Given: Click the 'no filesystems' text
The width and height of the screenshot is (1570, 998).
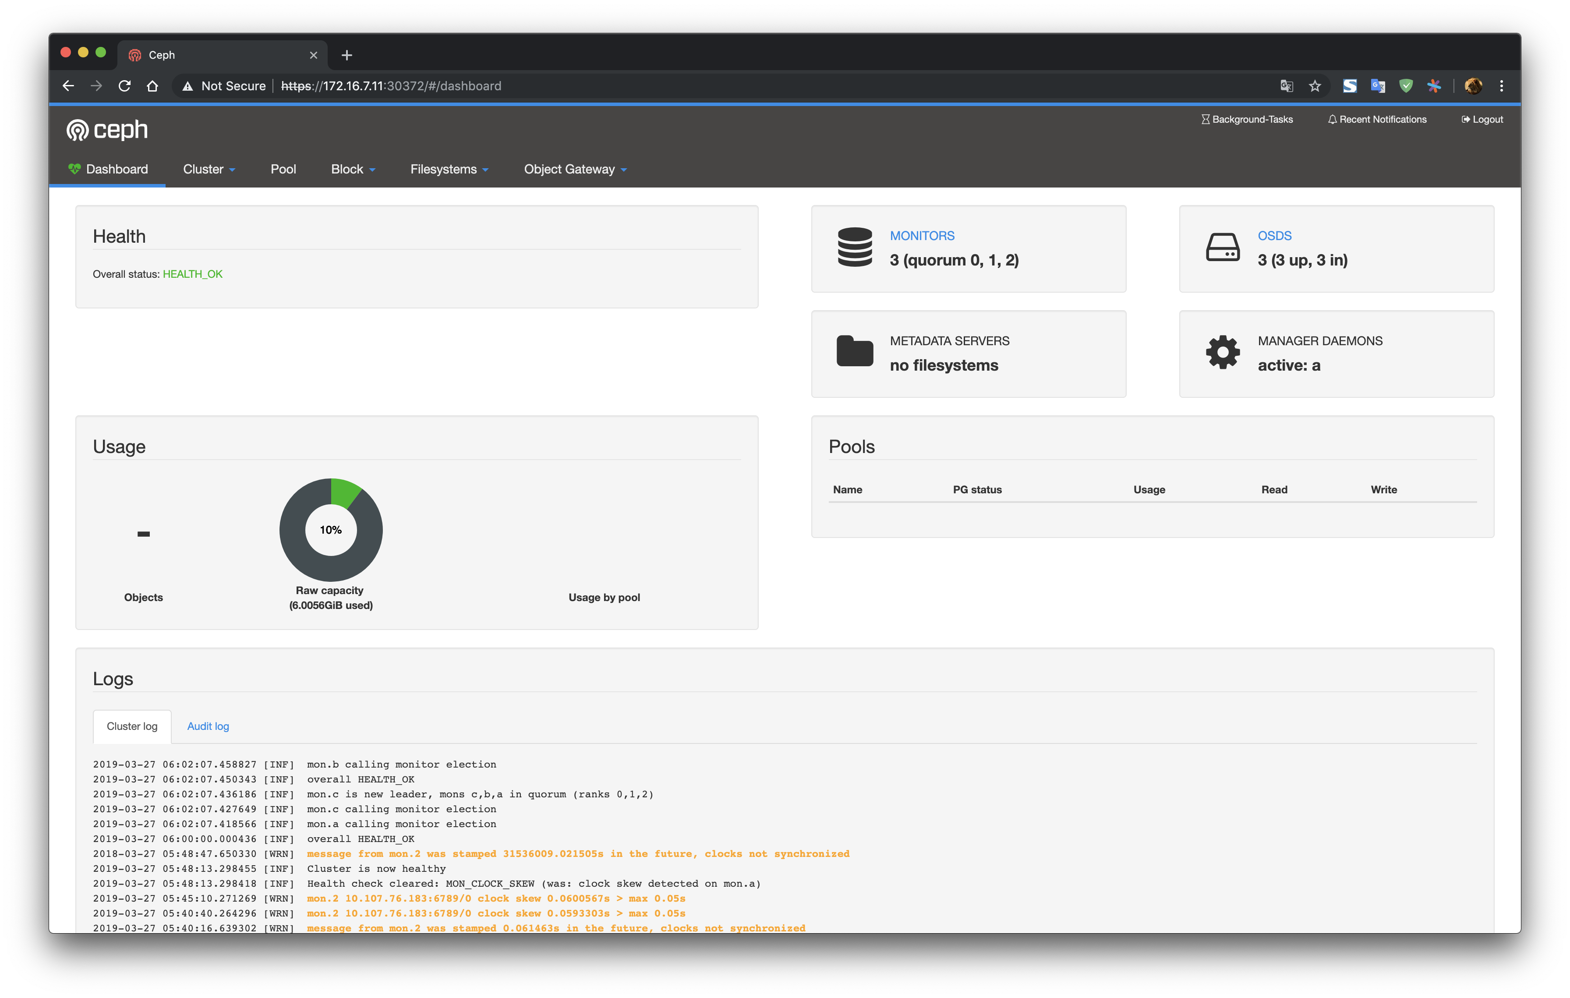Looking at the screenshot, I should click(x=944, y=365).
